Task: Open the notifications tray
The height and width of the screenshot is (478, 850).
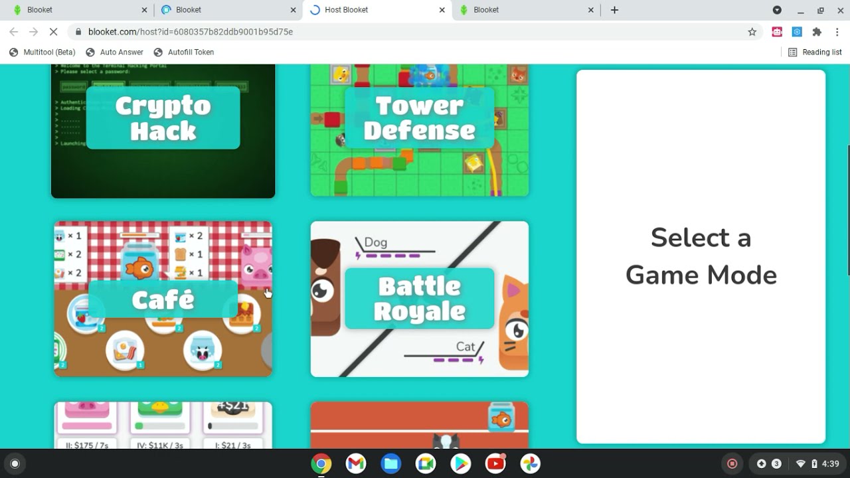Action: [x=768, y=463]
